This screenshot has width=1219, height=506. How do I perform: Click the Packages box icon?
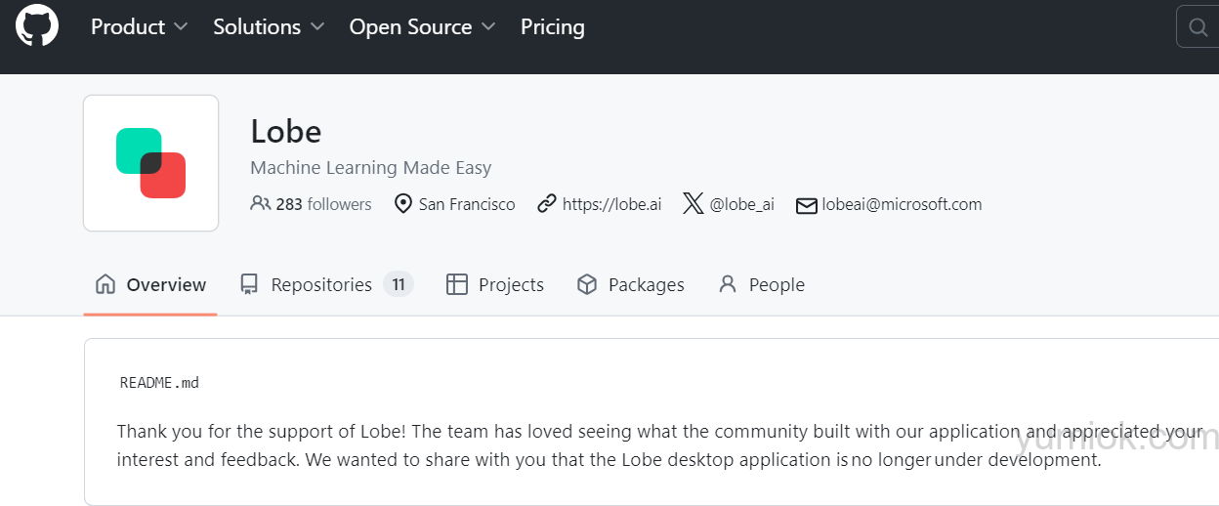coord(586,284)
